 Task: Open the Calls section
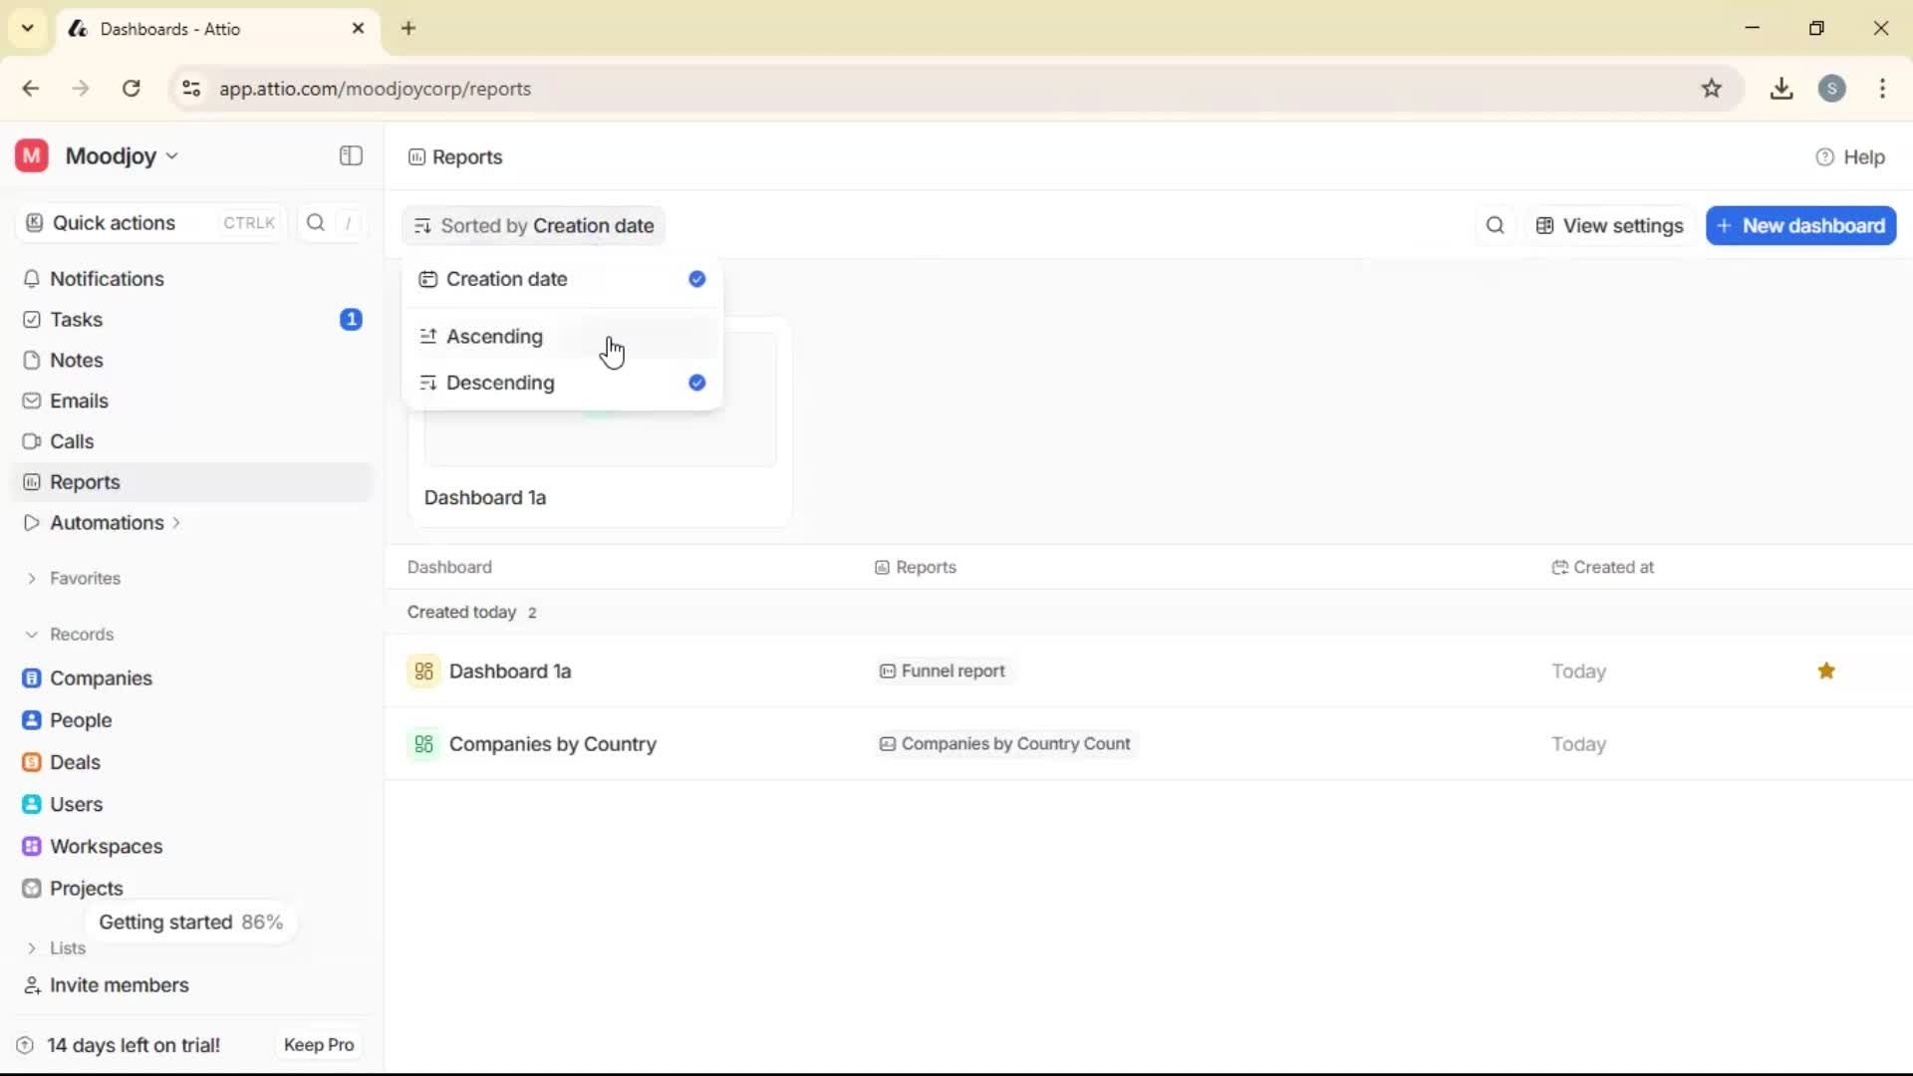71,441
